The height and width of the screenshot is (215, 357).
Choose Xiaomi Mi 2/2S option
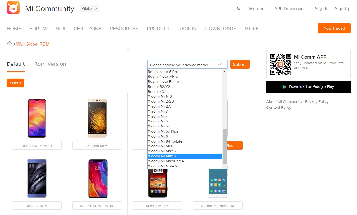point(185,101)
